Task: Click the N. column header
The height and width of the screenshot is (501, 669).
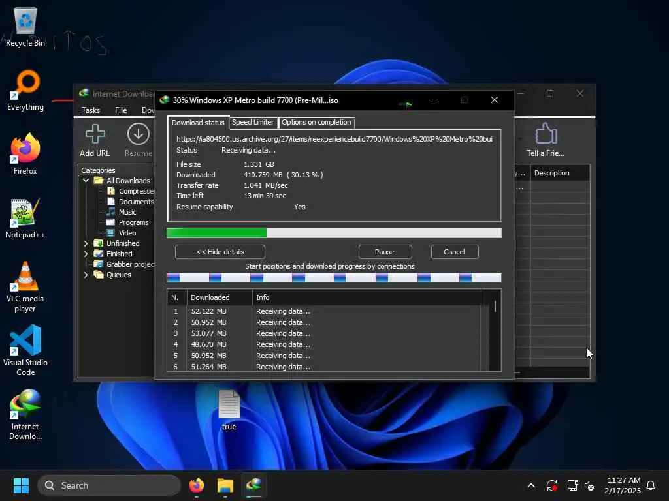Action: pos(177,297)
